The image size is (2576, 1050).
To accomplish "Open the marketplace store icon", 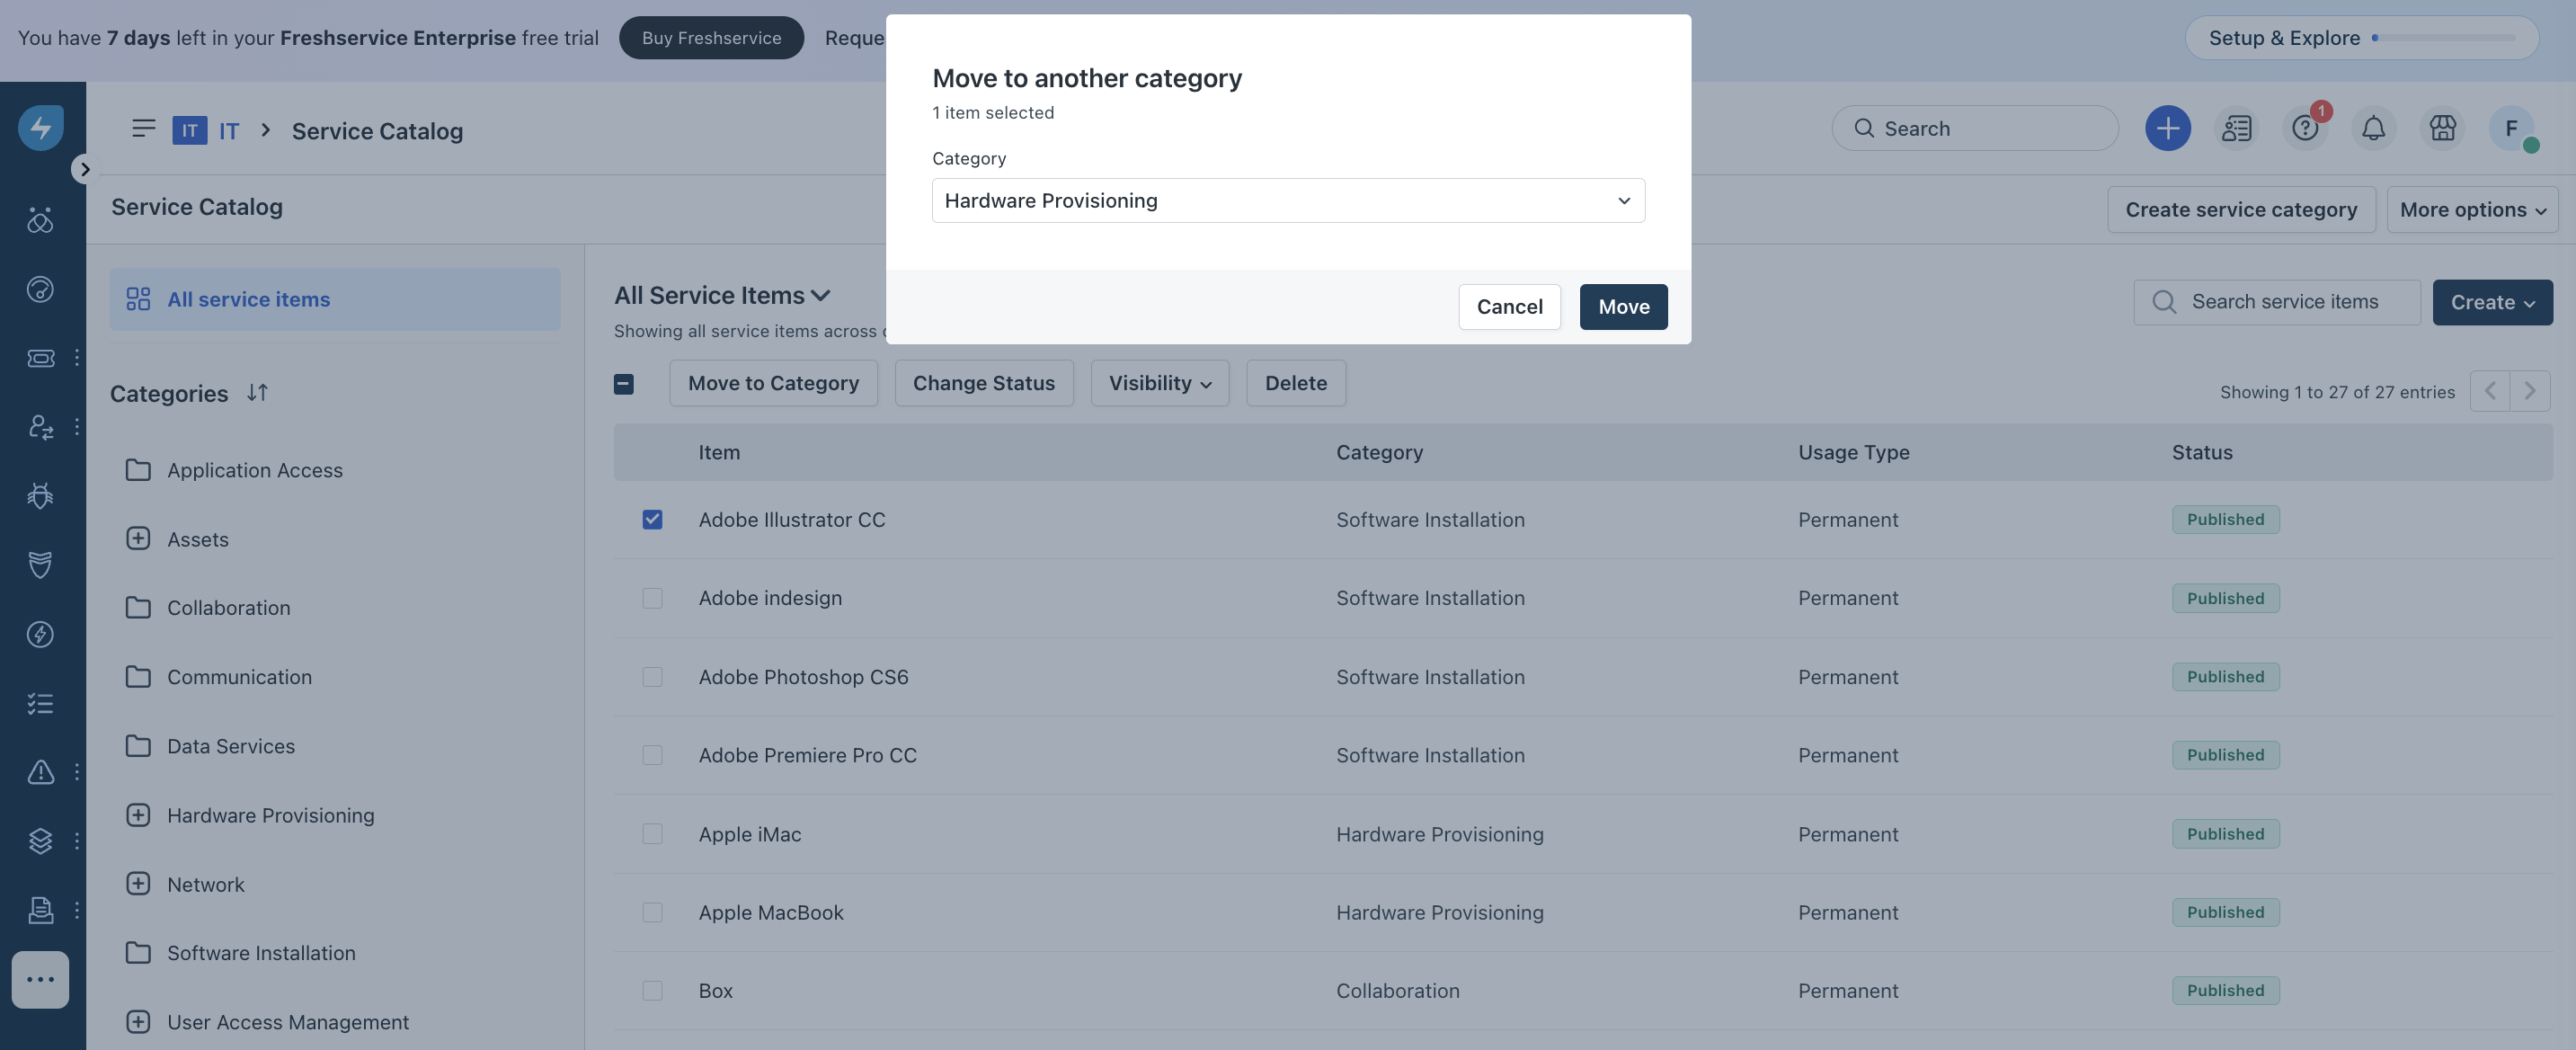I will tap(2442, 128).
